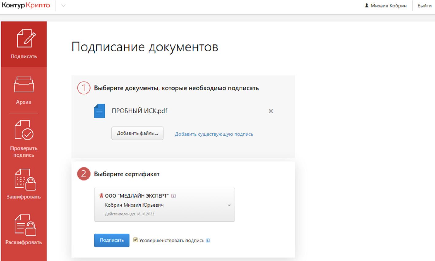Select the ПРОБНЫЙ ИСК.pdf file name
The image size is (435, 261).
pyautogui.click(x=140, y=111)
